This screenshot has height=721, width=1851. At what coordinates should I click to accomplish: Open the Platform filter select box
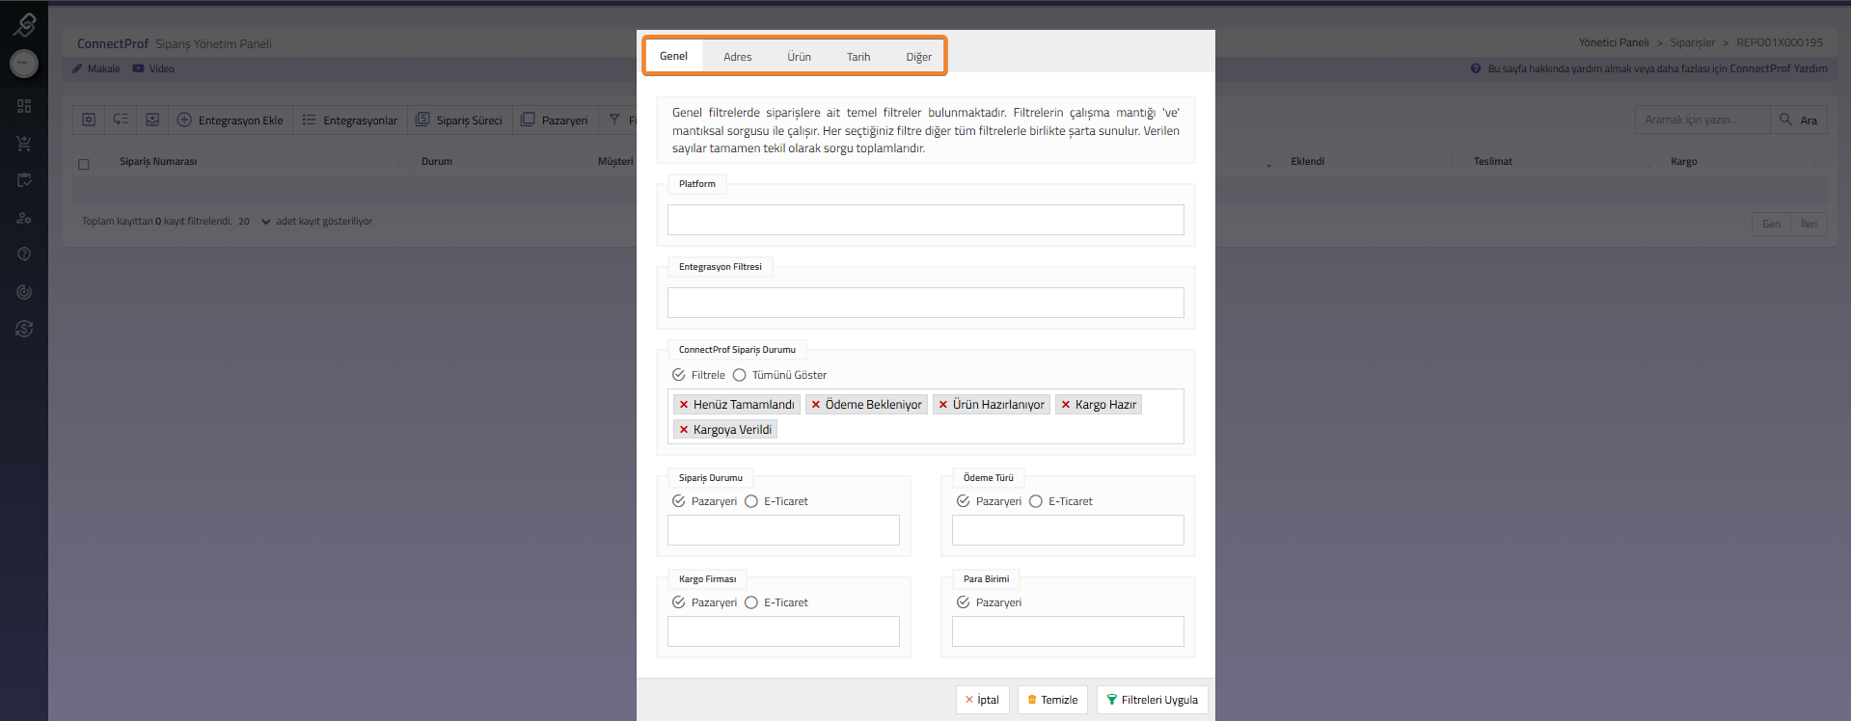926,220
